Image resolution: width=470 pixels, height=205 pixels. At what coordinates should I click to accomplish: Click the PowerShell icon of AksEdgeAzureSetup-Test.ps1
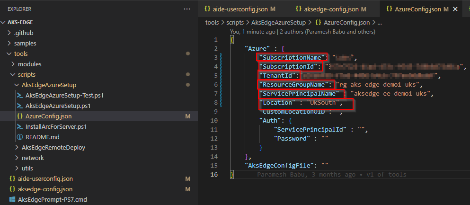(x=20, y=96)
